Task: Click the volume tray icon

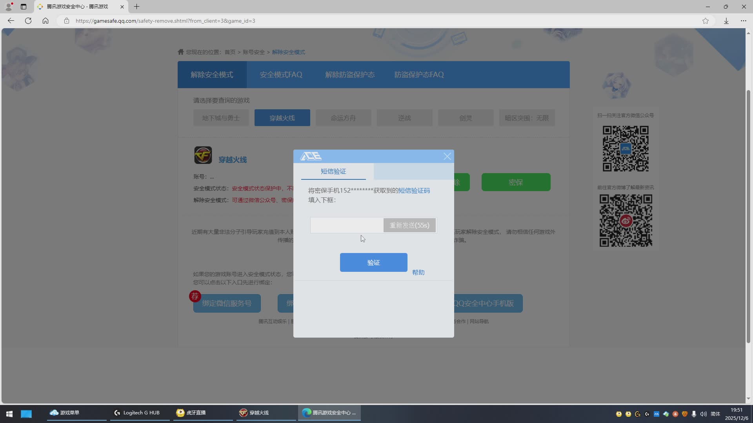Action: tap(703, 414)
